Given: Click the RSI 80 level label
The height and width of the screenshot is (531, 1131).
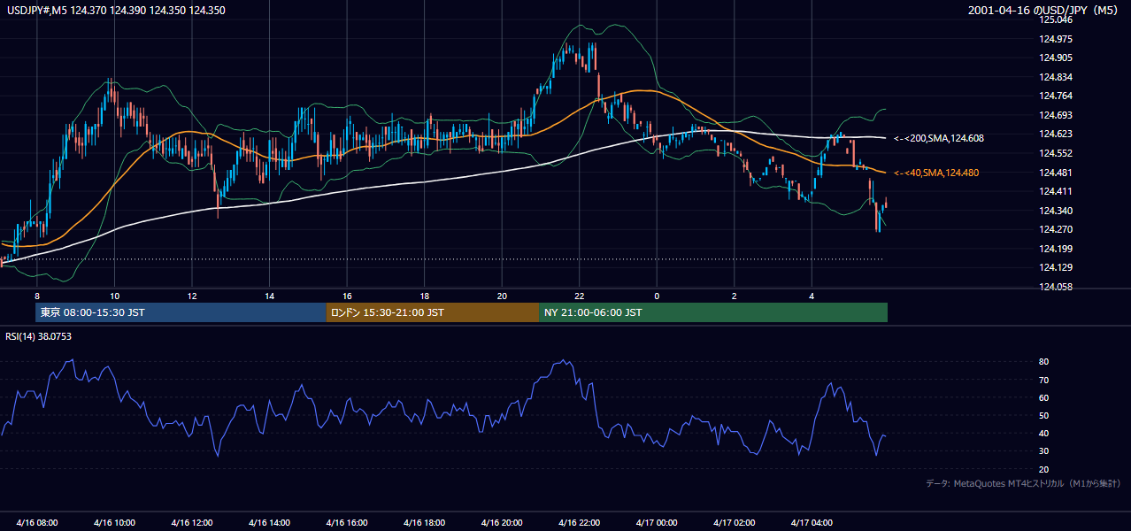Looking at the screenshot, I should (1044, 362).
